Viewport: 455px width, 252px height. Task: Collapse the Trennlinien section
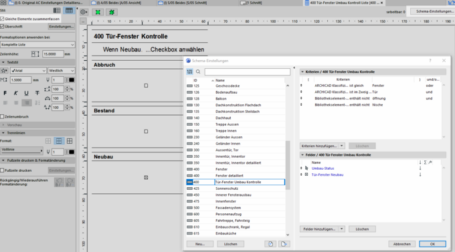click(3, 133)
